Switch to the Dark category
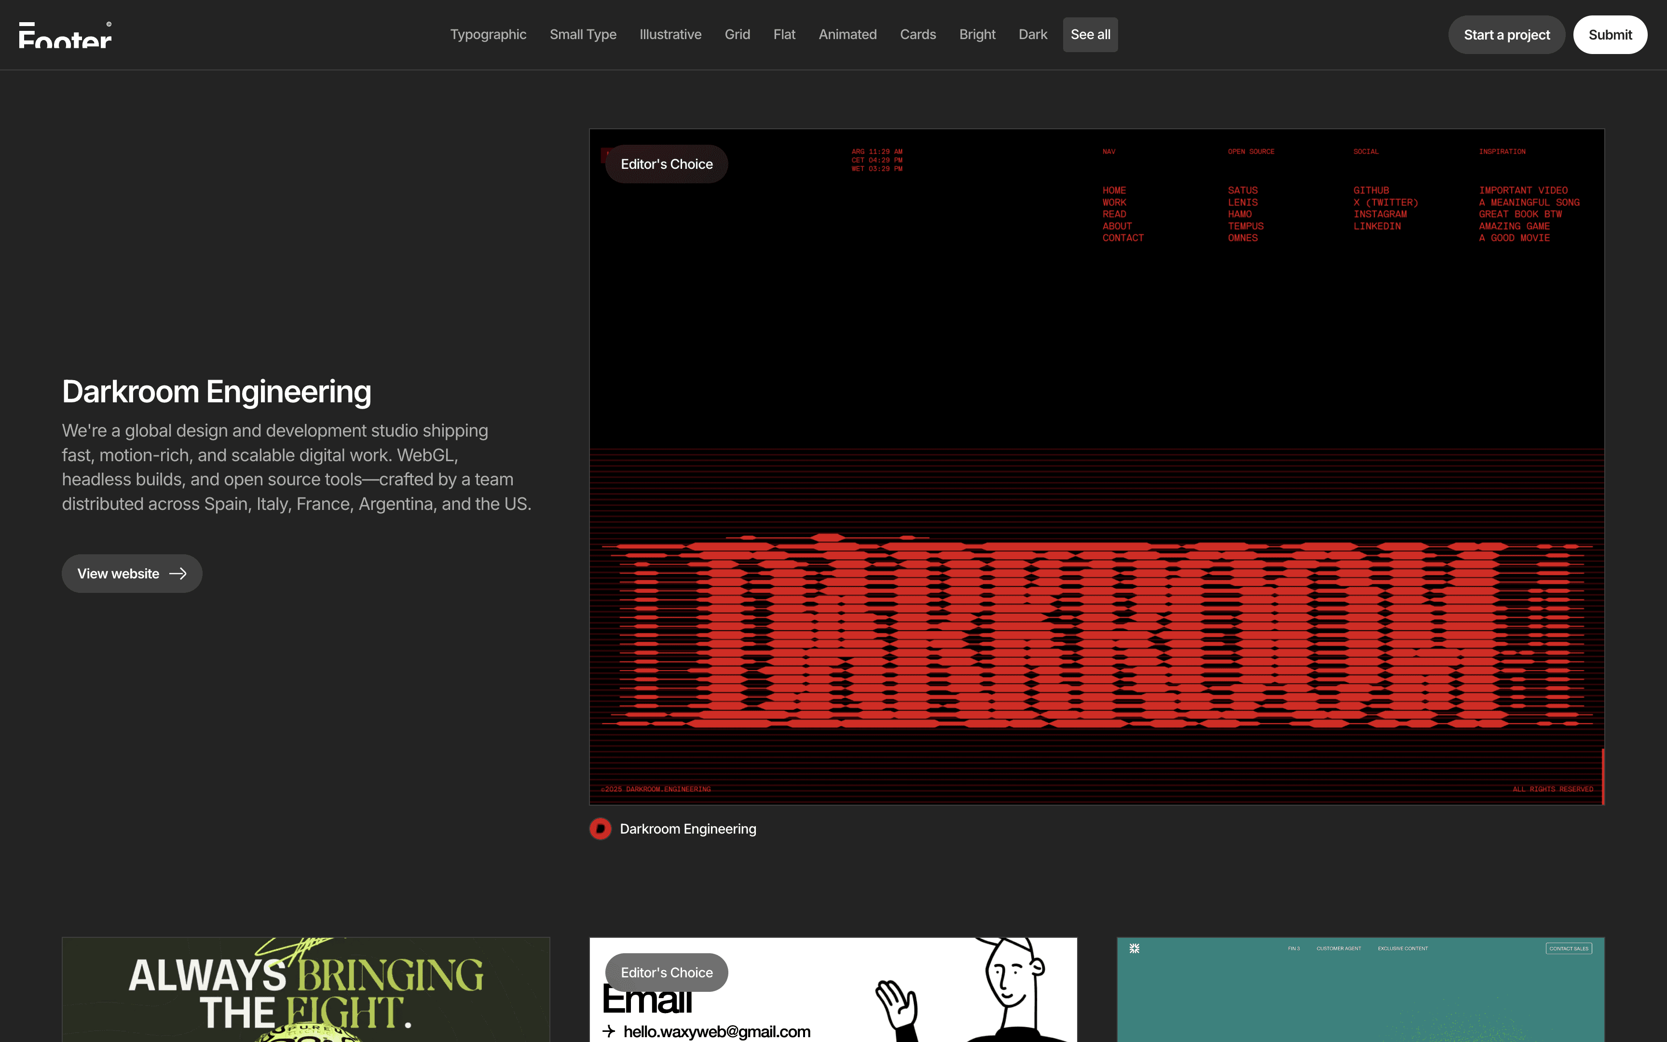This screenshot has height=1042, width=1667. 1033,34
